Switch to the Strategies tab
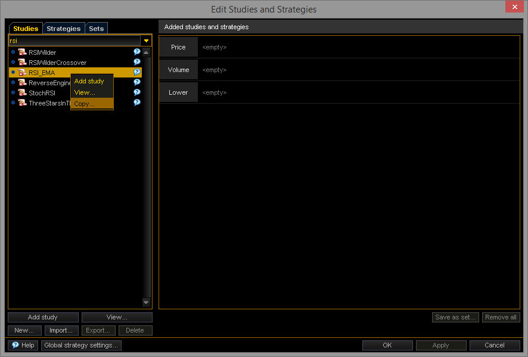 (64, 29)
